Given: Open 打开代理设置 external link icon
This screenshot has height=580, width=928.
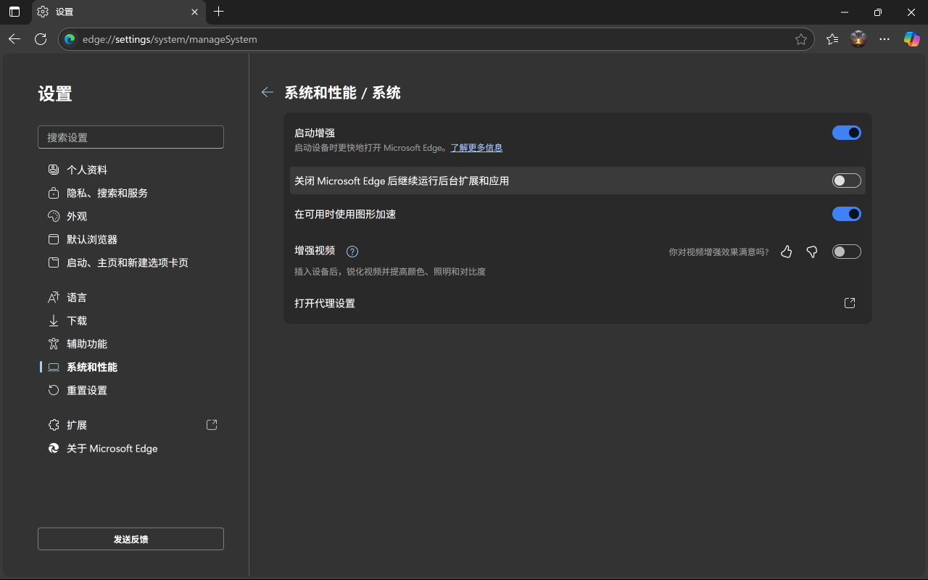Looking at the screenshot, I should pyautogui.click(x=850, y=303).
